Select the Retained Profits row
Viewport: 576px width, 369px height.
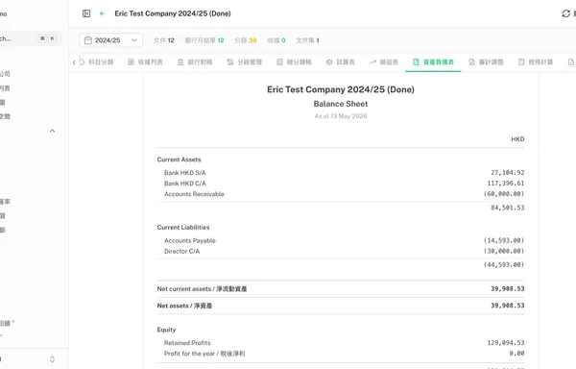[x=341, y=343]
